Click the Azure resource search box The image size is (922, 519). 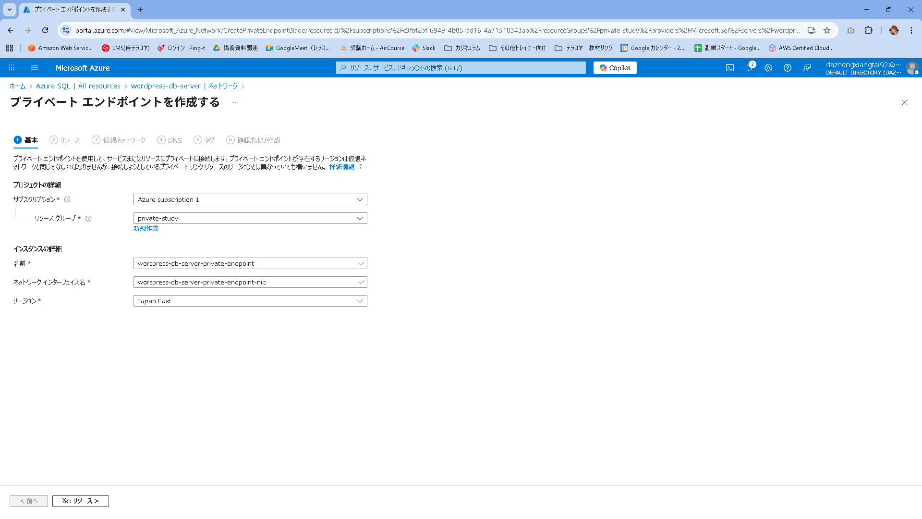[x=461, y=68]
